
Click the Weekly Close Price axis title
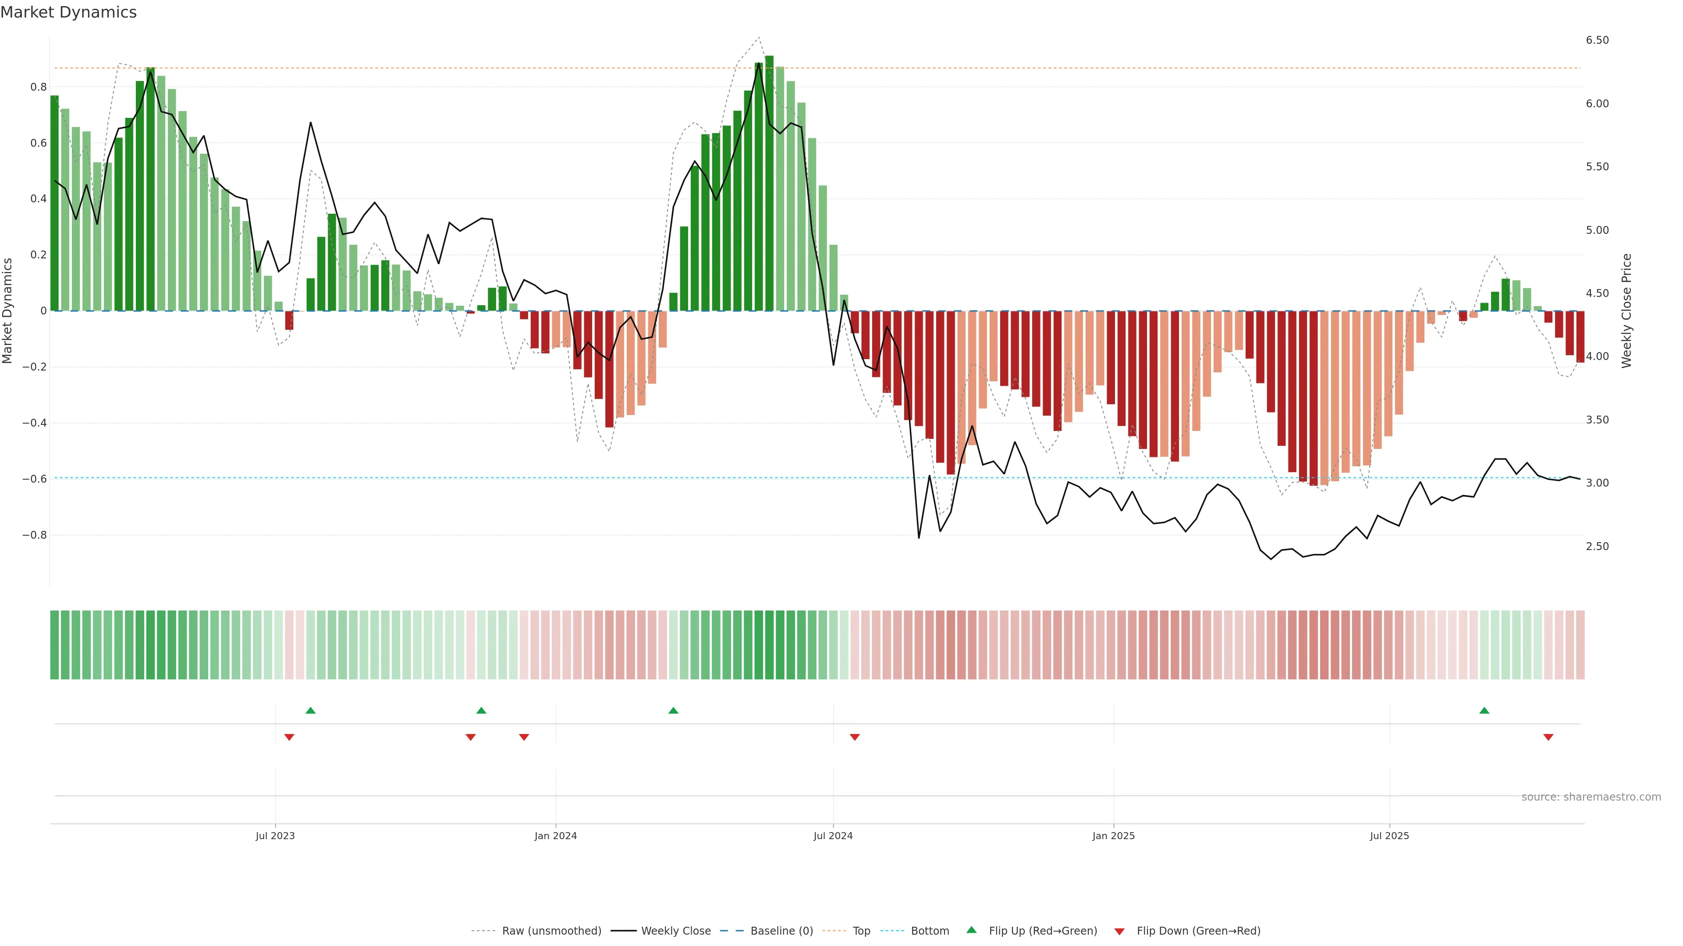(x=1627, y=311)
